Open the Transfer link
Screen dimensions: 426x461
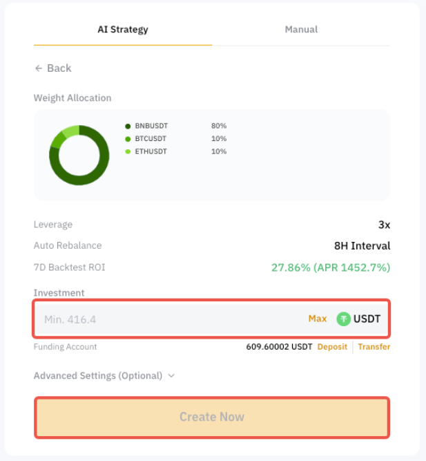click(x=374, y=347)
